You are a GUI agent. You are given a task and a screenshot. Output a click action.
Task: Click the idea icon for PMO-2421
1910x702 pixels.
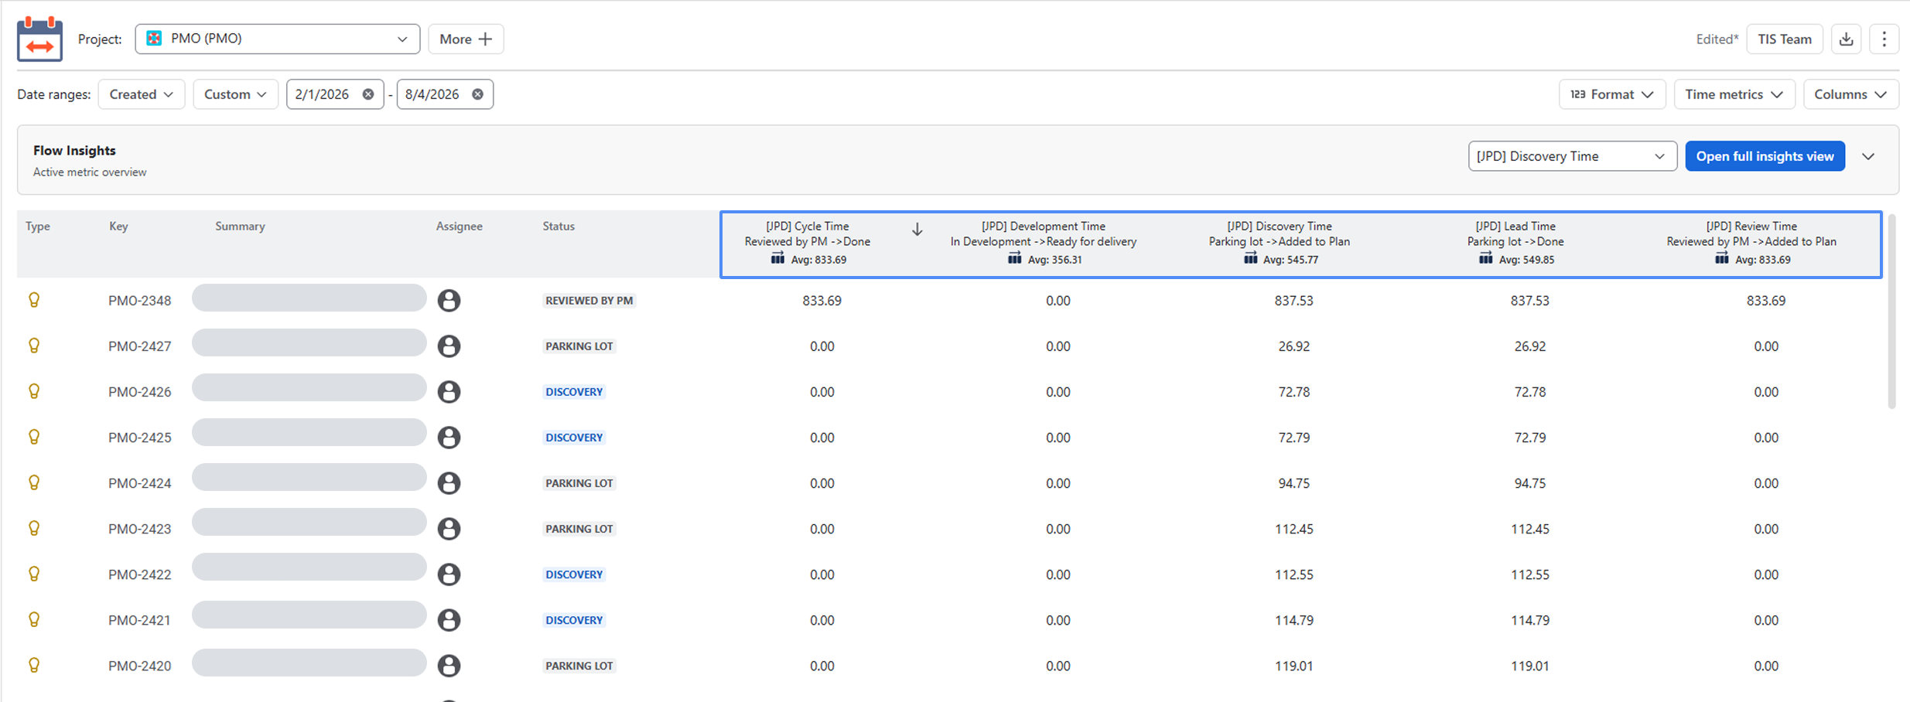pos(34,619)
